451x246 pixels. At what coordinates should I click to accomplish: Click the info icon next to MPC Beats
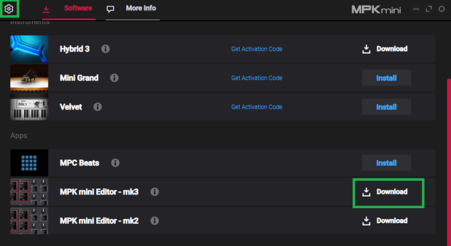click(115, 163)
